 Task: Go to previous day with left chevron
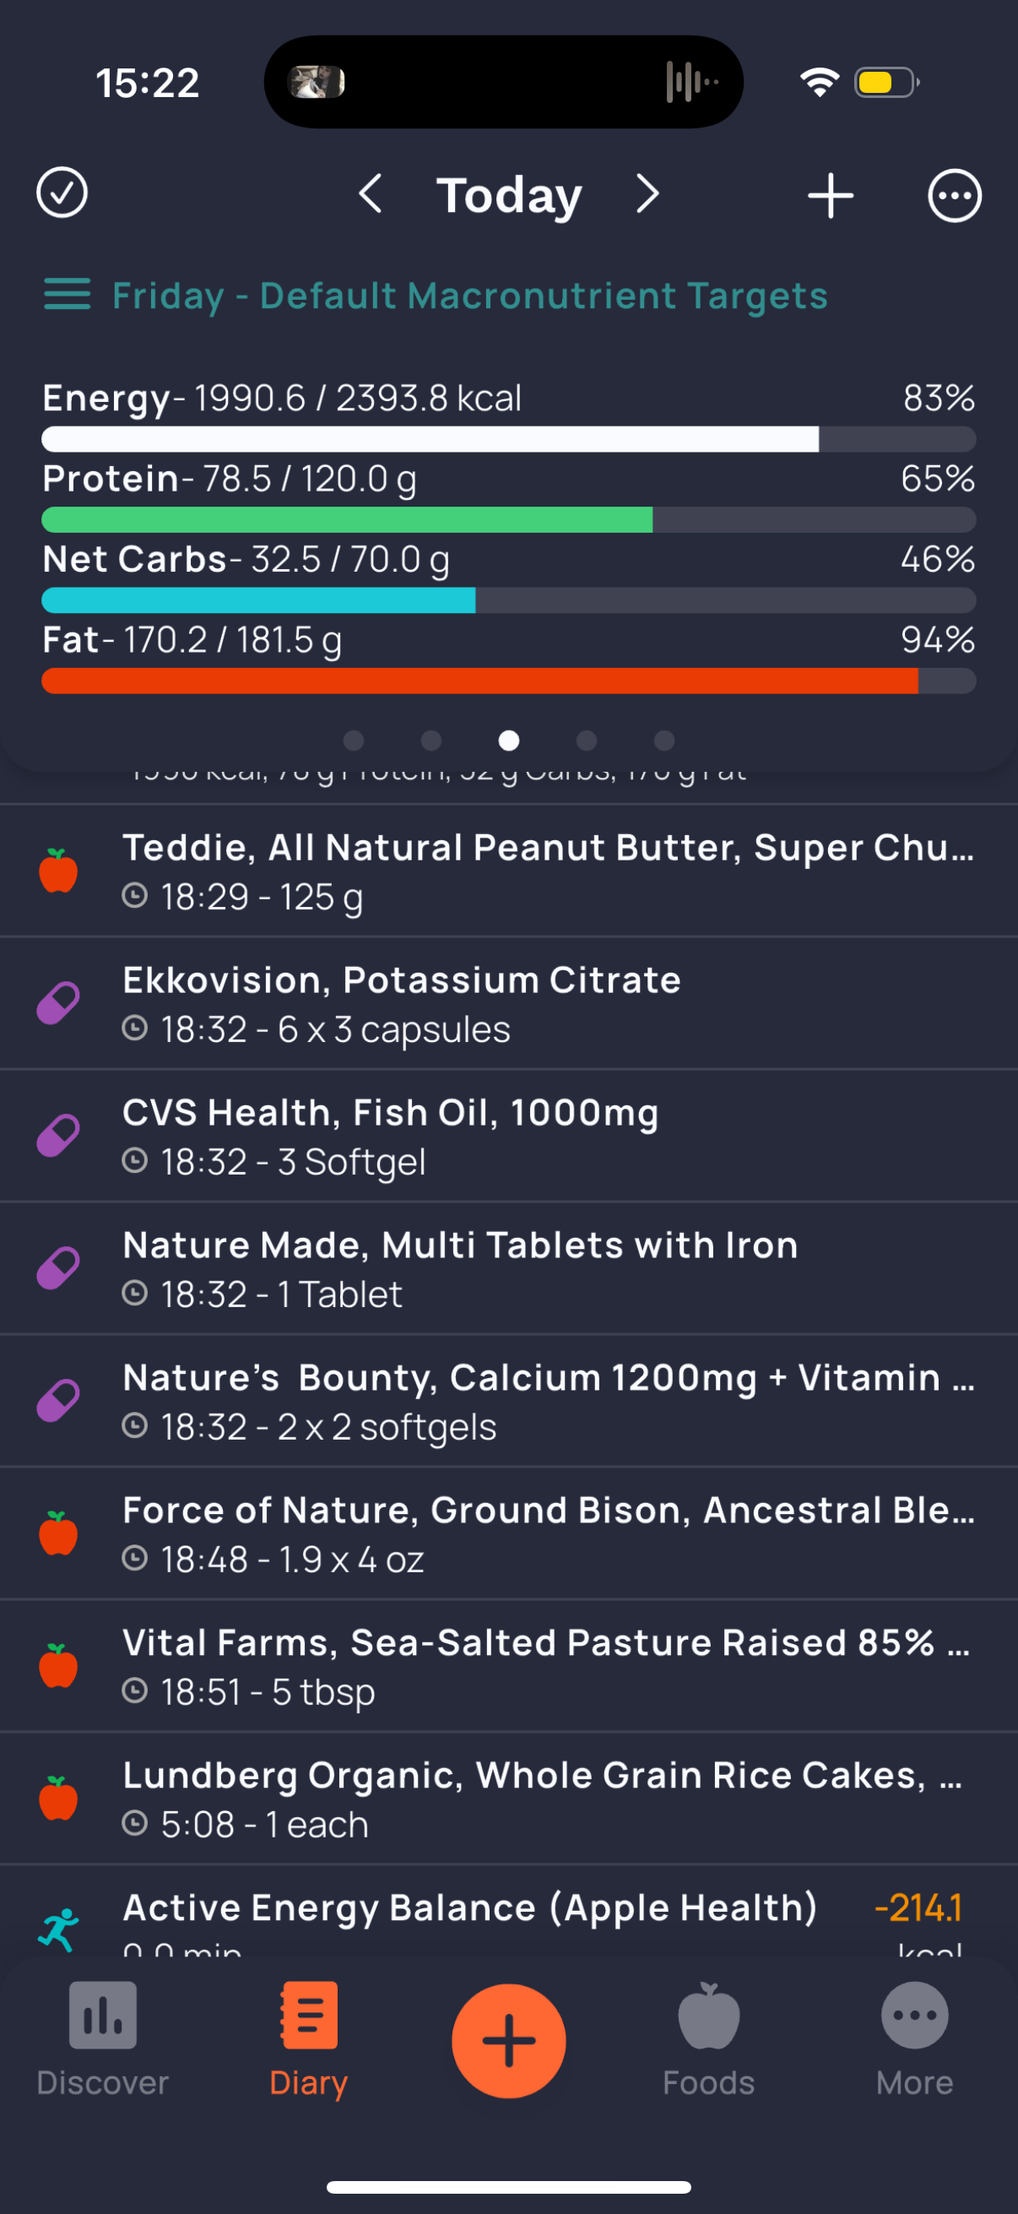(371, 194)
